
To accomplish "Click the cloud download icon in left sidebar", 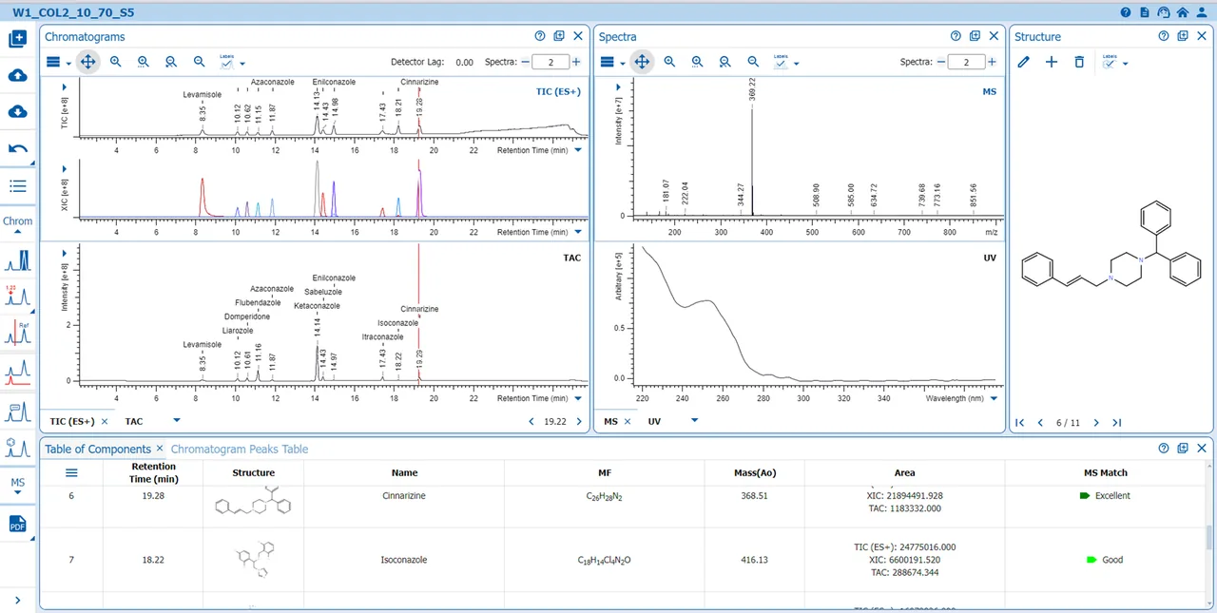I will 17,112.
